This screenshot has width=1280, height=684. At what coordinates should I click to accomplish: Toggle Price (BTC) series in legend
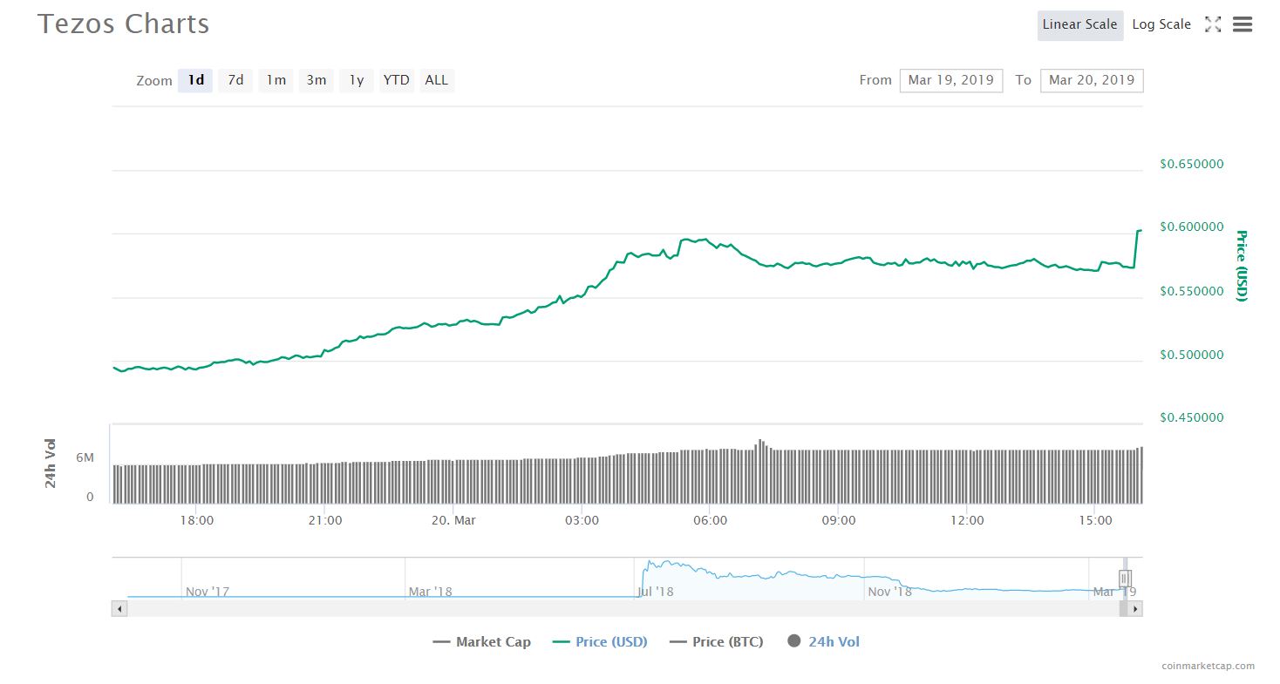[717, 642]
